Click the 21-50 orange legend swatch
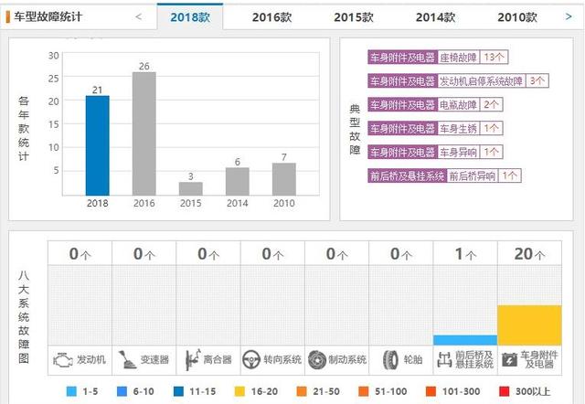This screenshot has width=585, height=404. point(302,391)
